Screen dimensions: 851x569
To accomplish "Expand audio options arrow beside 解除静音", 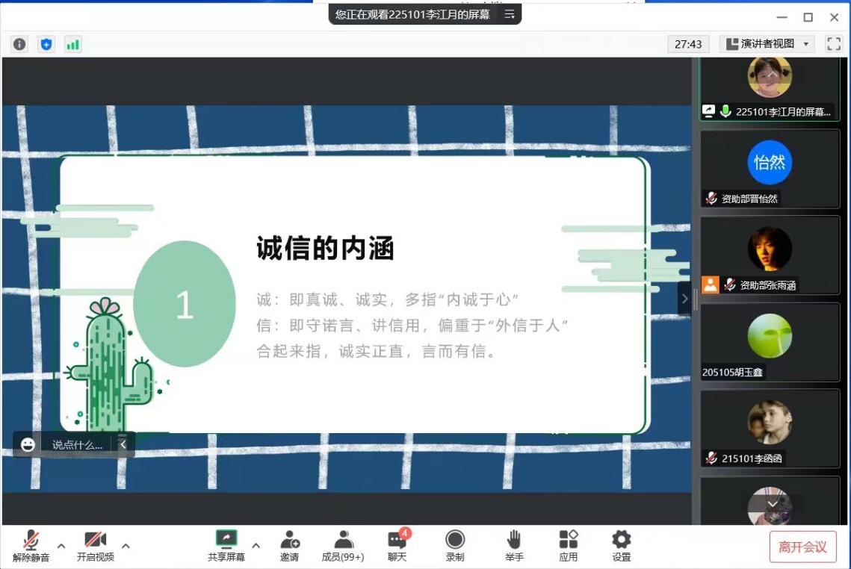I will click(61, 546).
